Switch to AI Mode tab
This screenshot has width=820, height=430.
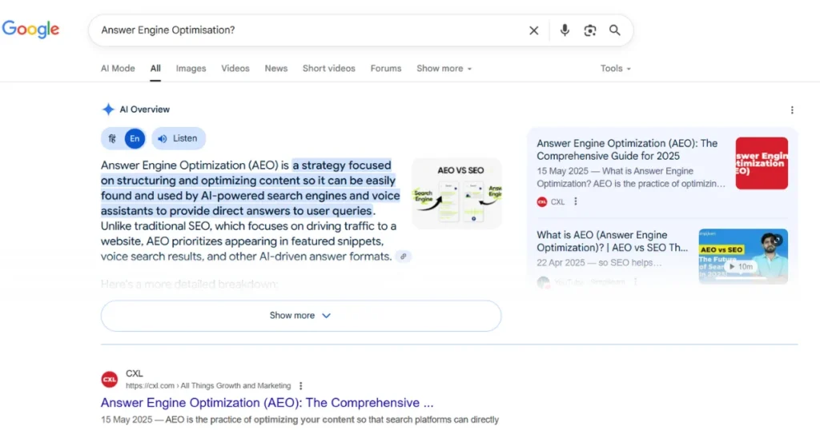[x=118, y=69]
